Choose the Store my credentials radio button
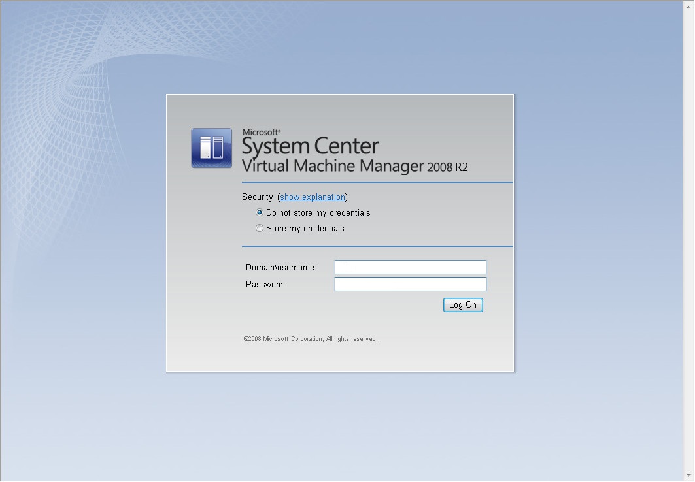The width and height of the screenshot is (695, 482). pos(260,229)
